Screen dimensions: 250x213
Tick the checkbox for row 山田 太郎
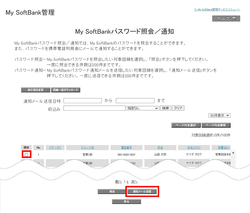pos(26,154)
